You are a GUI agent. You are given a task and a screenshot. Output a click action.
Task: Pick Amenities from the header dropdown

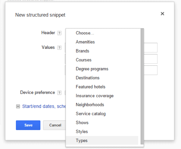[x=85, y=42]
